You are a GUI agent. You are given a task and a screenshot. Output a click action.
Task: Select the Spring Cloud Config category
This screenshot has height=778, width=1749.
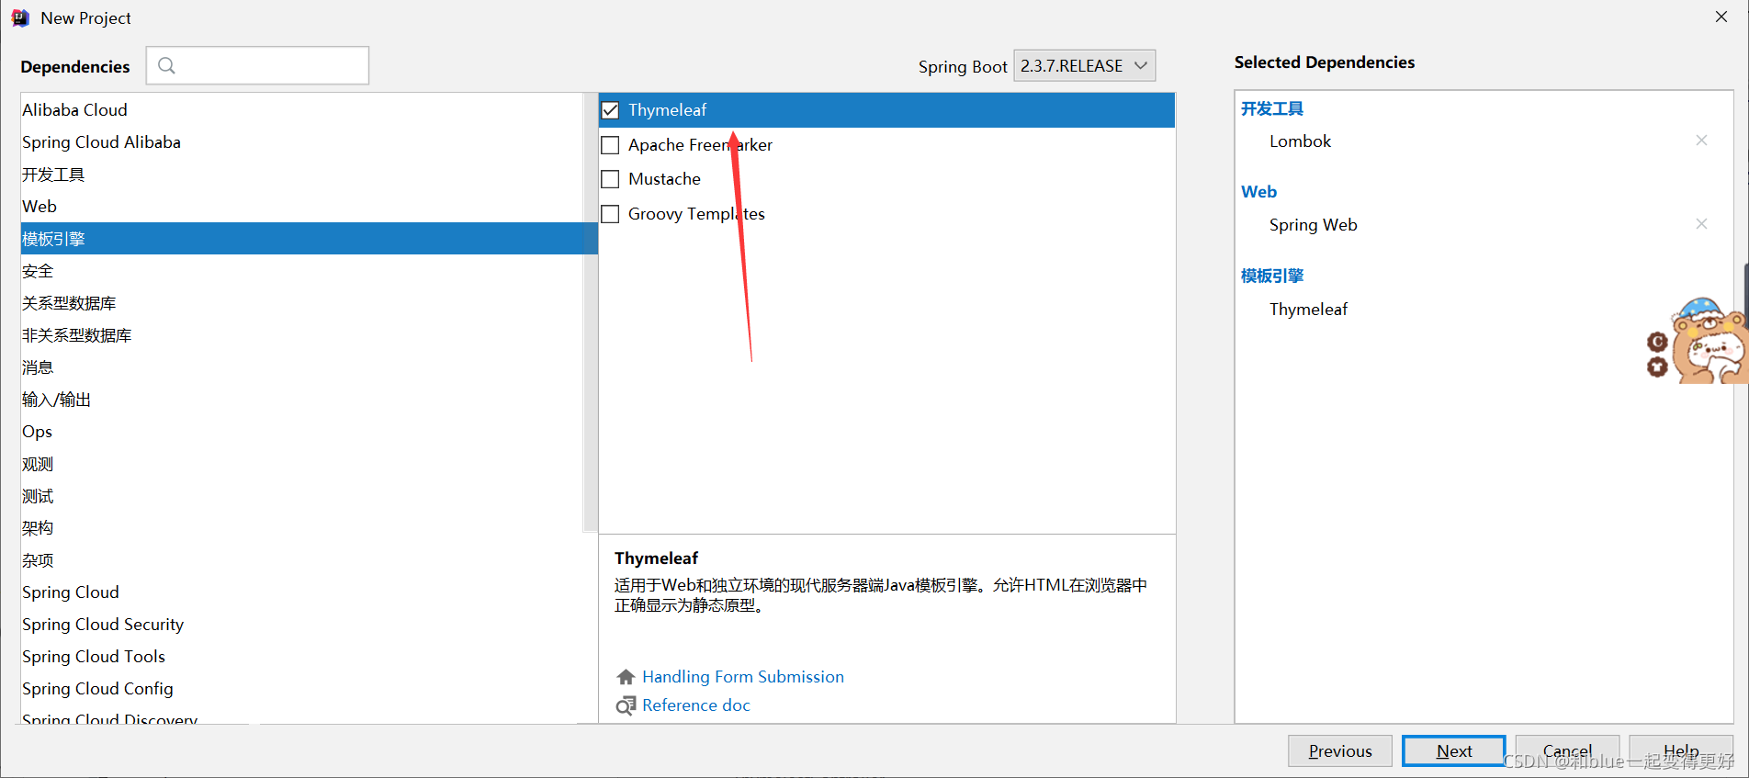(x=302, y=688)
